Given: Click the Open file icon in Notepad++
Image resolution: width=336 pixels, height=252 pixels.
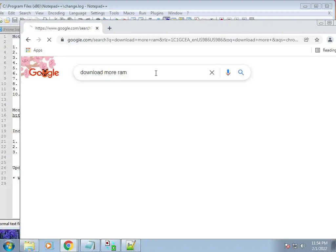Looking at the screenshot, I should tap(7, 19).
